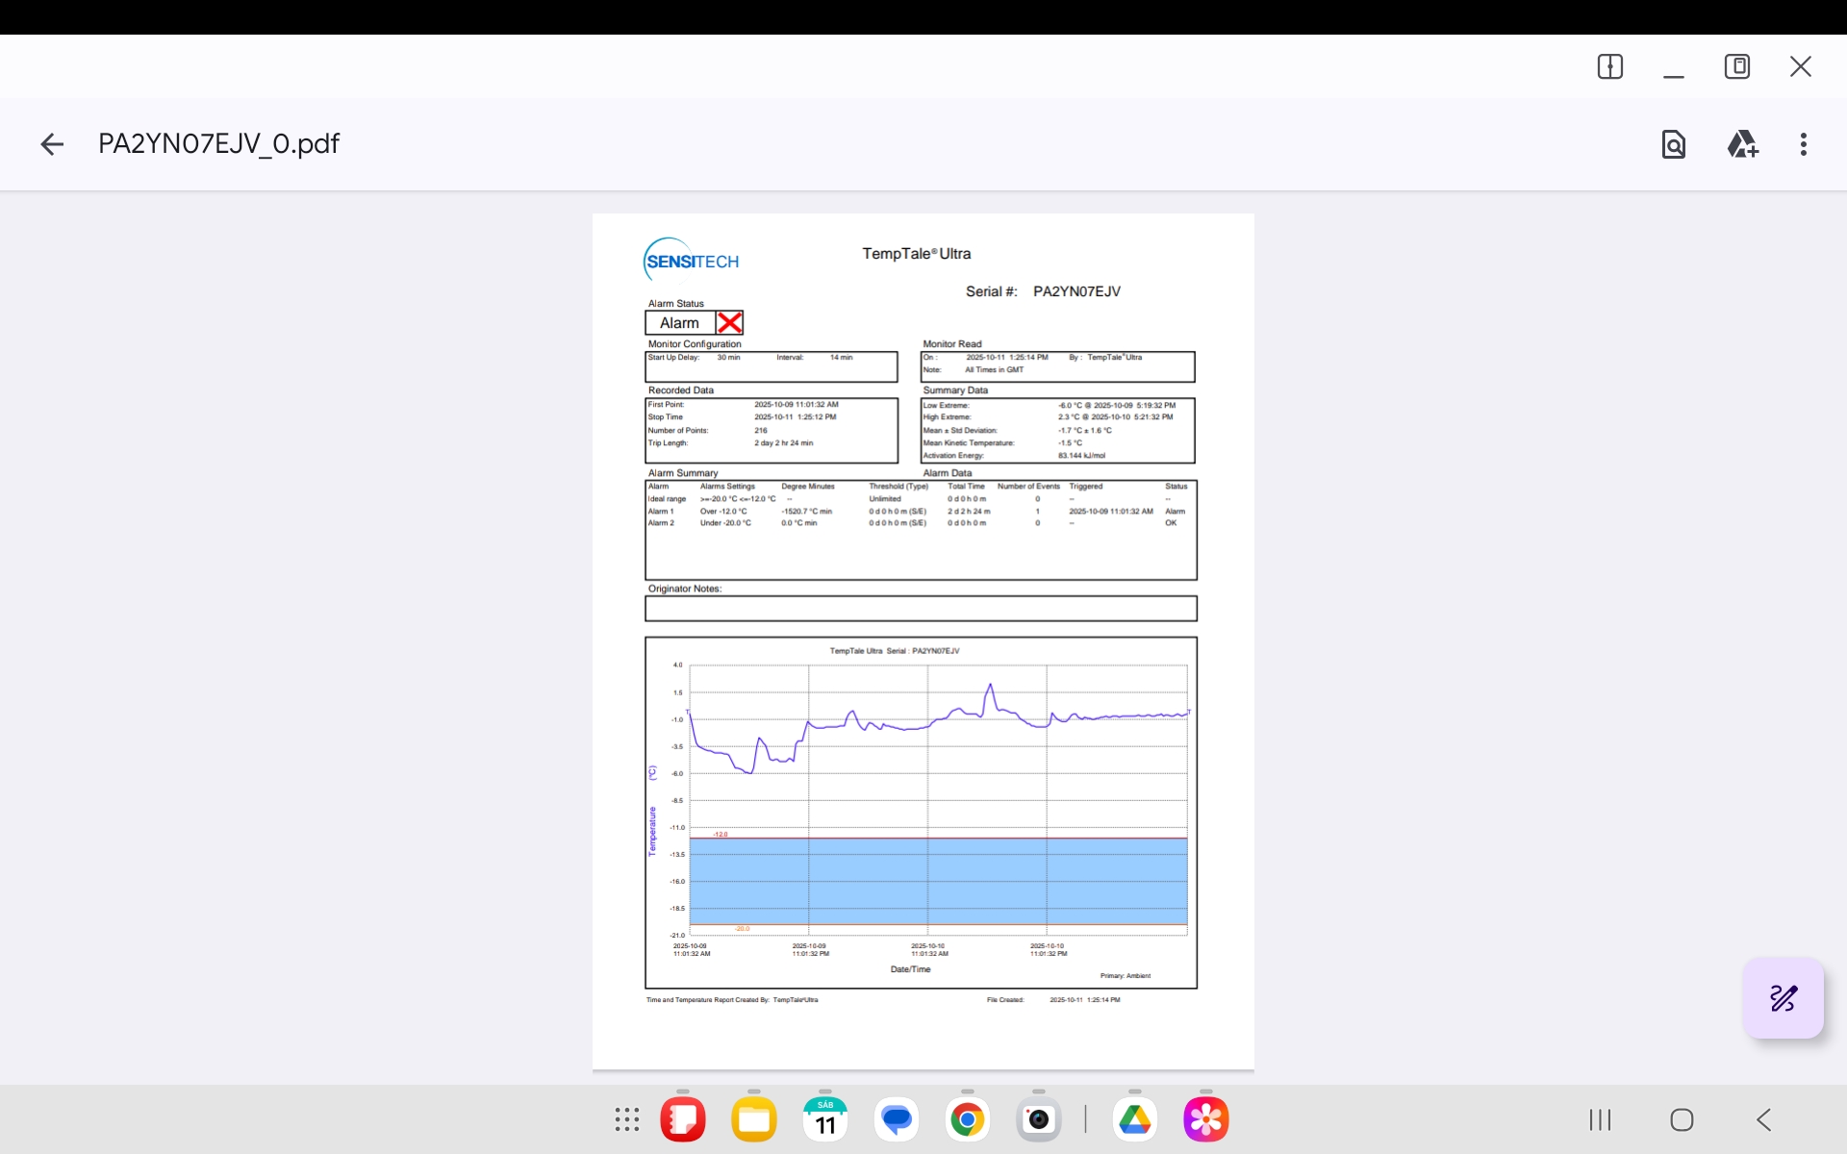Tap the system back chevron button
The height and width of the screenshot is (1154, 1847).
[1763, 1119]
